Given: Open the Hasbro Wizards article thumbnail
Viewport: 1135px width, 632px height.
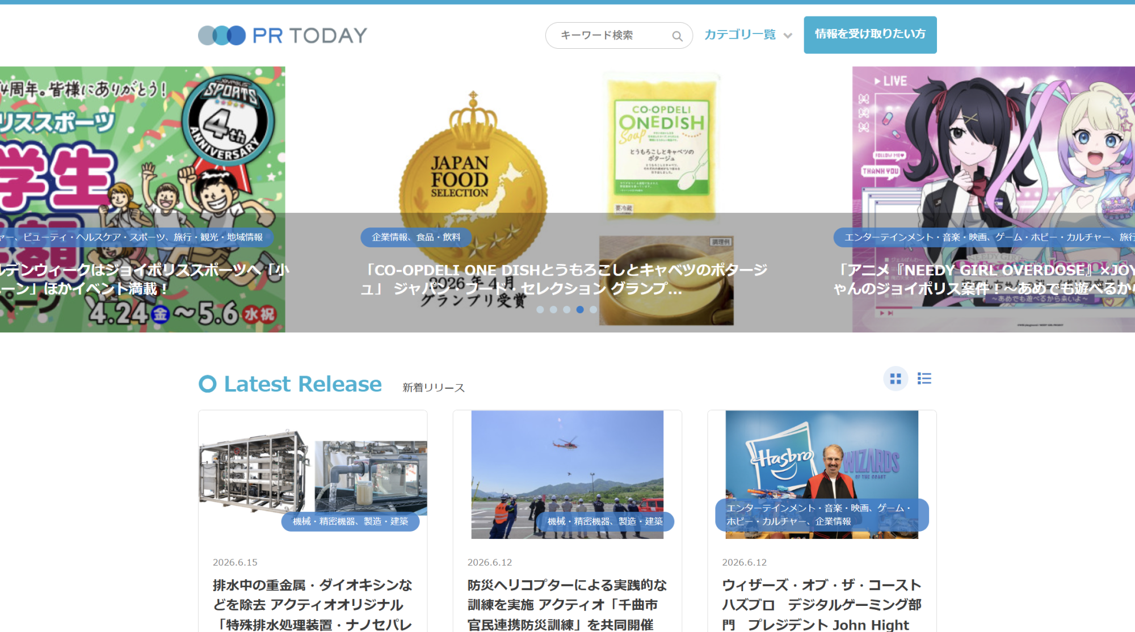Looking at the screenshot, I should click(x=822, y=474).
